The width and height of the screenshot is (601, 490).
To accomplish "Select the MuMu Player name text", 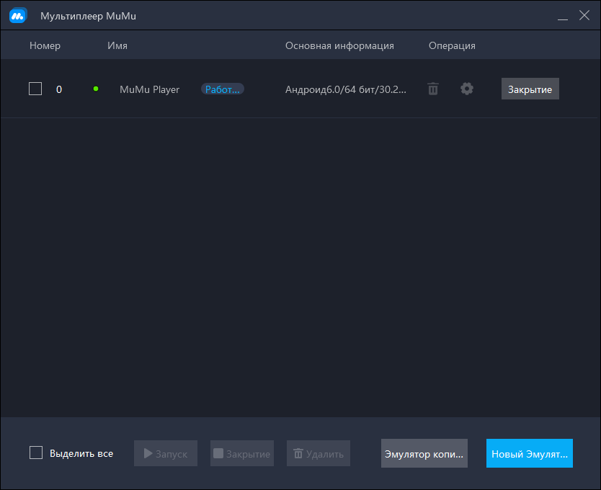I will click(149, 89).
